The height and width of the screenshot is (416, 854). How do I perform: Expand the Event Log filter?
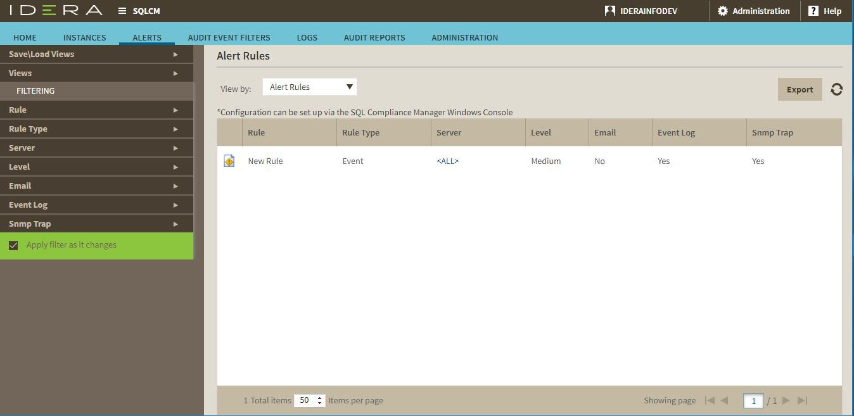[96, 205]
